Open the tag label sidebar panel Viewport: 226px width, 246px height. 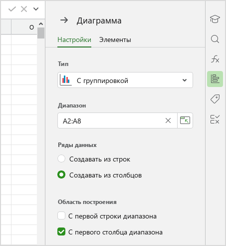[x=215, y=99]
